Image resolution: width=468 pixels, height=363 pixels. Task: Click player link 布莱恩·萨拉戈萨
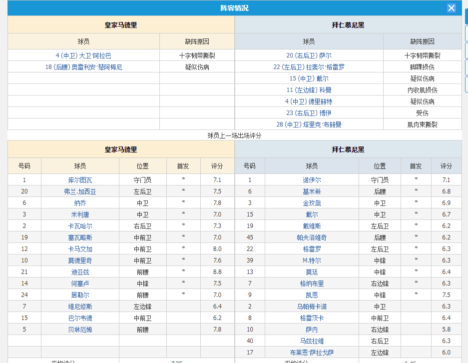coord(312,352)
